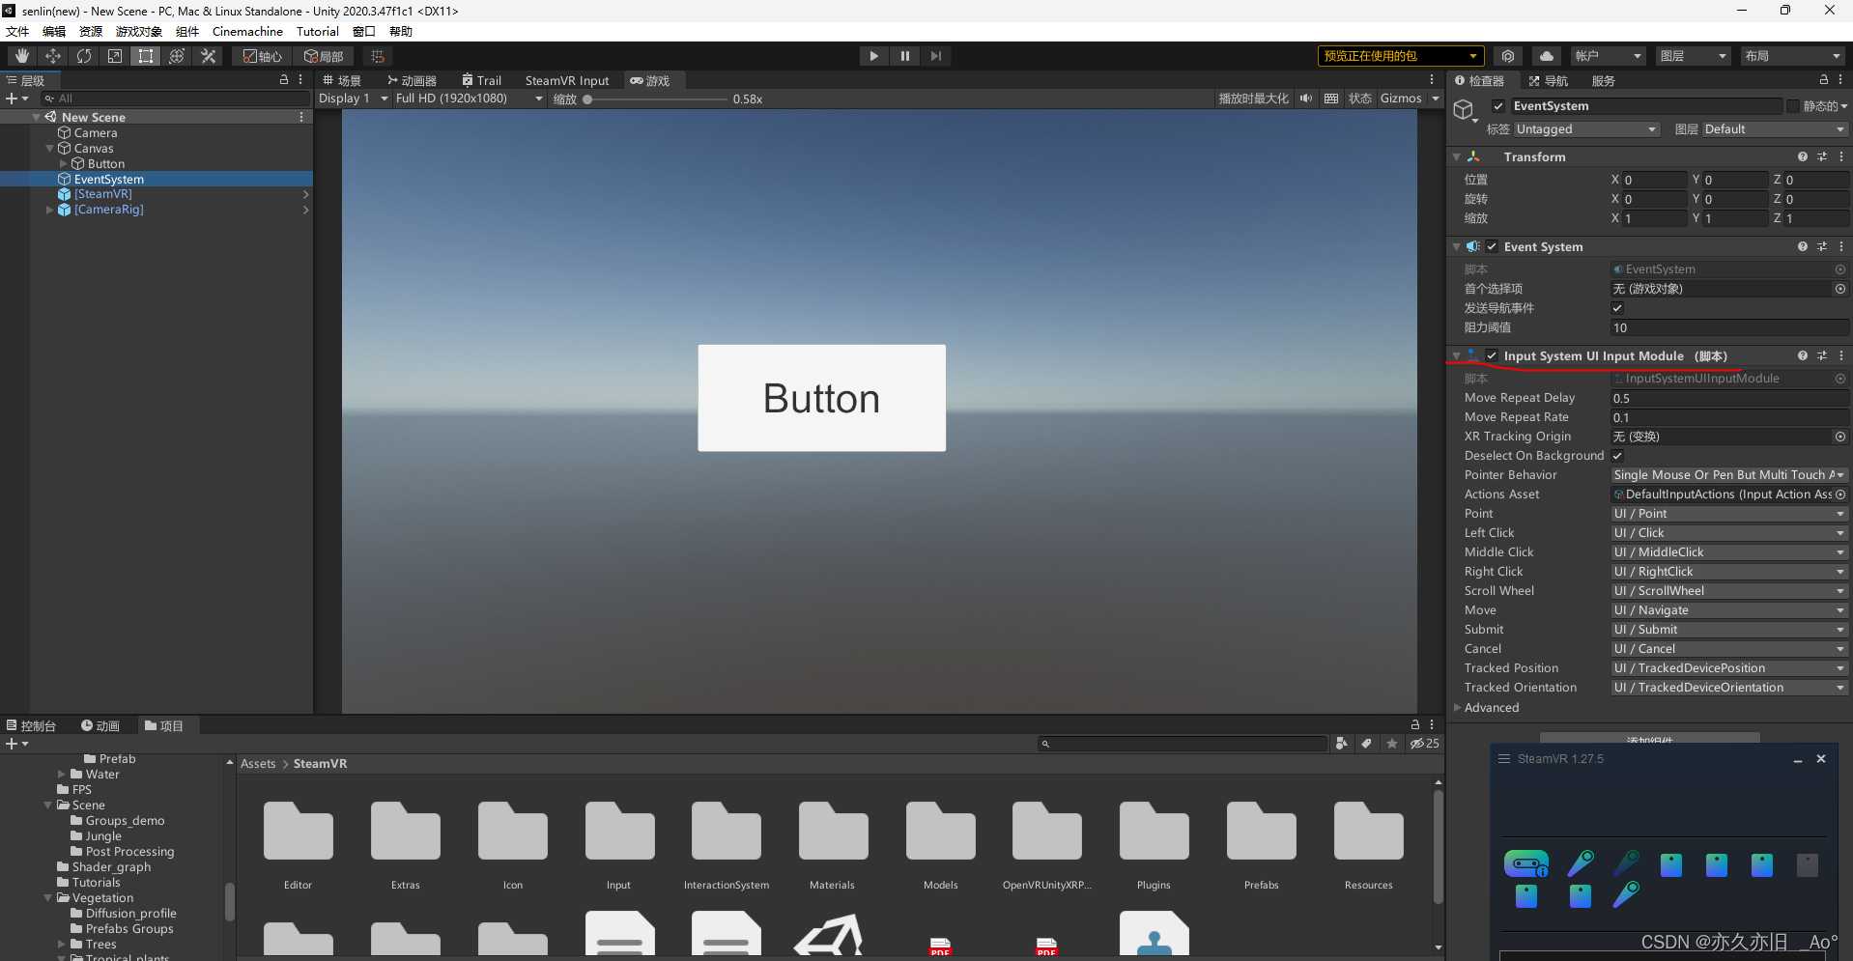Open the Tag Untagged dropdown

[x=1586, y=129]
